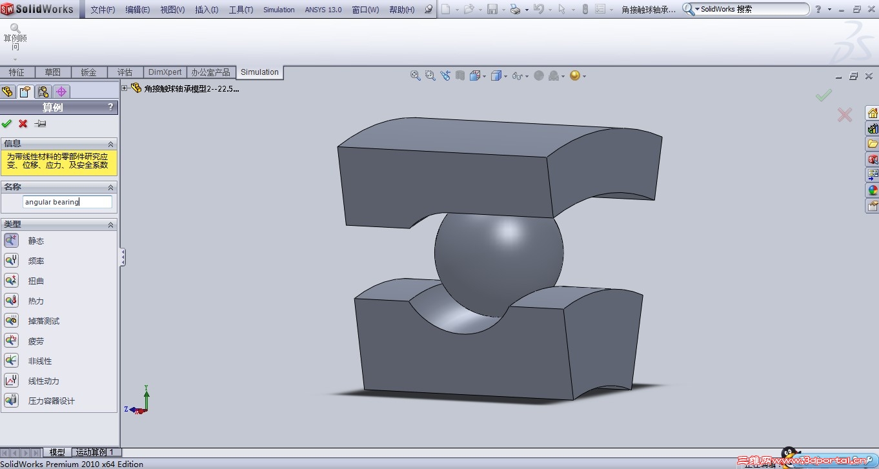Open the View Settings dropdown arrow
The width and height of the screenshot is (879, 469).
584,76
